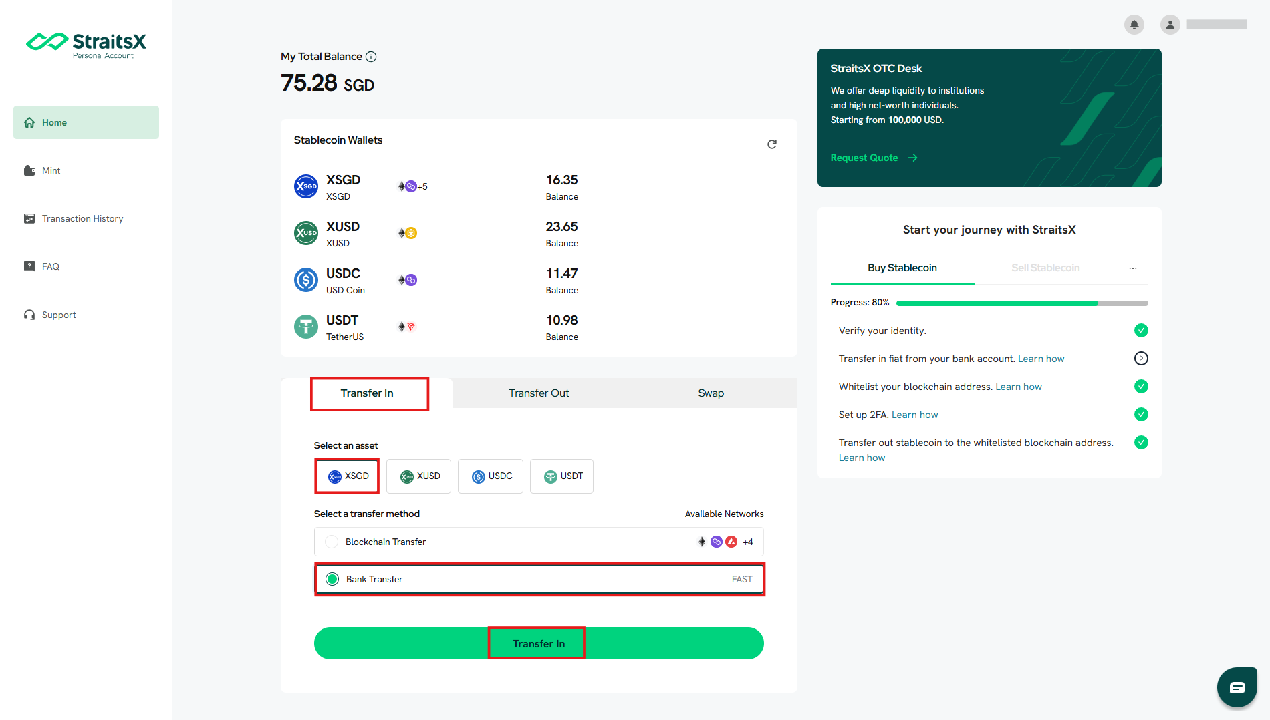Open the notifications bell
The height and width of the screenshot is (720, 1270).
(x=1134, y=25)
